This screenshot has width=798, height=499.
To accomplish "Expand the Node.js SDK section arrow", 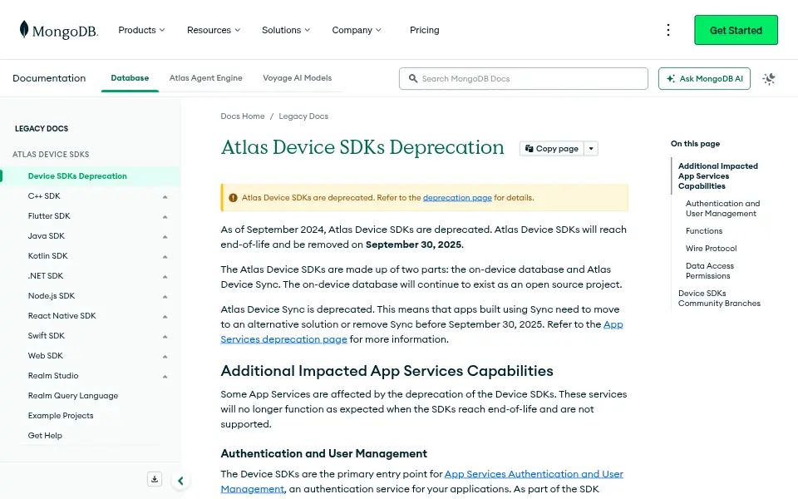I will point(165,296).
